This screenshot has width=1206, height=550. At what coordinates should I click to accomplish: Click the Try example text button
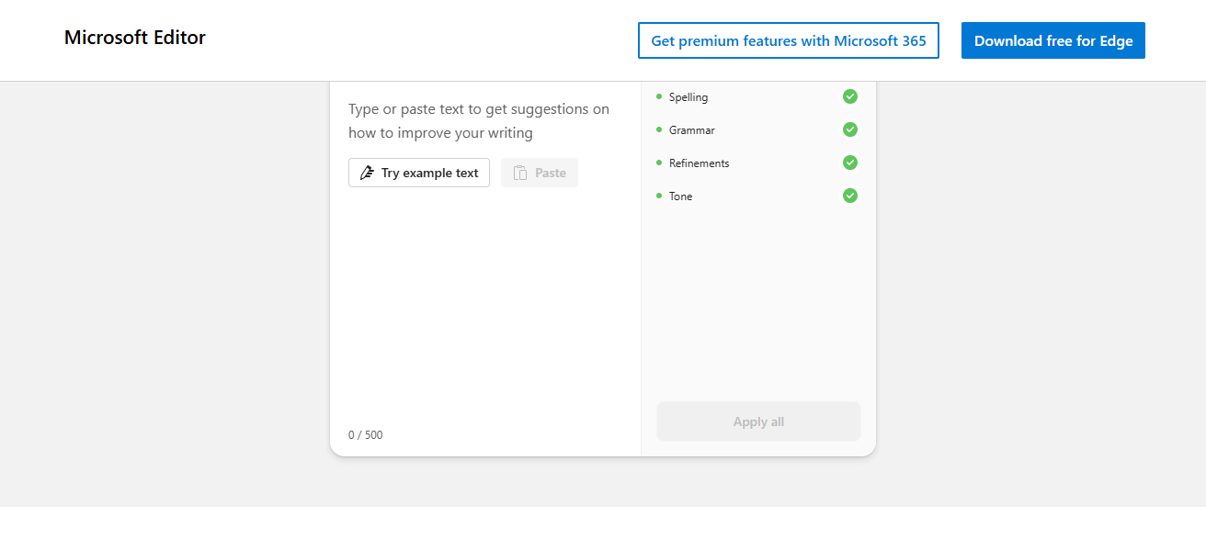[419, 173]
